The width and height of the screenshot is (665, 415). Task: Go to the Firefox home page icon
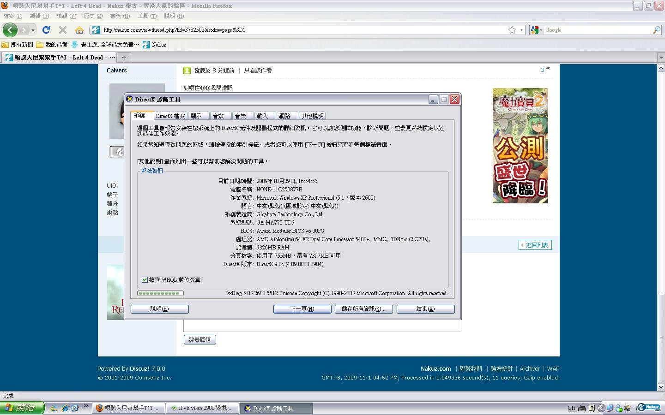79,30
